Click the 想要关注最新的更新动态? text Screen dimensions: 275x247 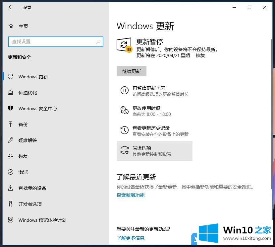click(143, 229)
